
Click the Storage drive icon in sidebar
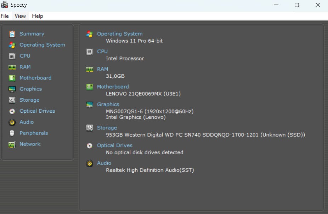click(x=12, y=100)
